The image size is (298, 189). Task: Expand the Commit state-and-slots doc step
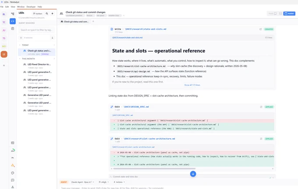(x=192, y=176)
